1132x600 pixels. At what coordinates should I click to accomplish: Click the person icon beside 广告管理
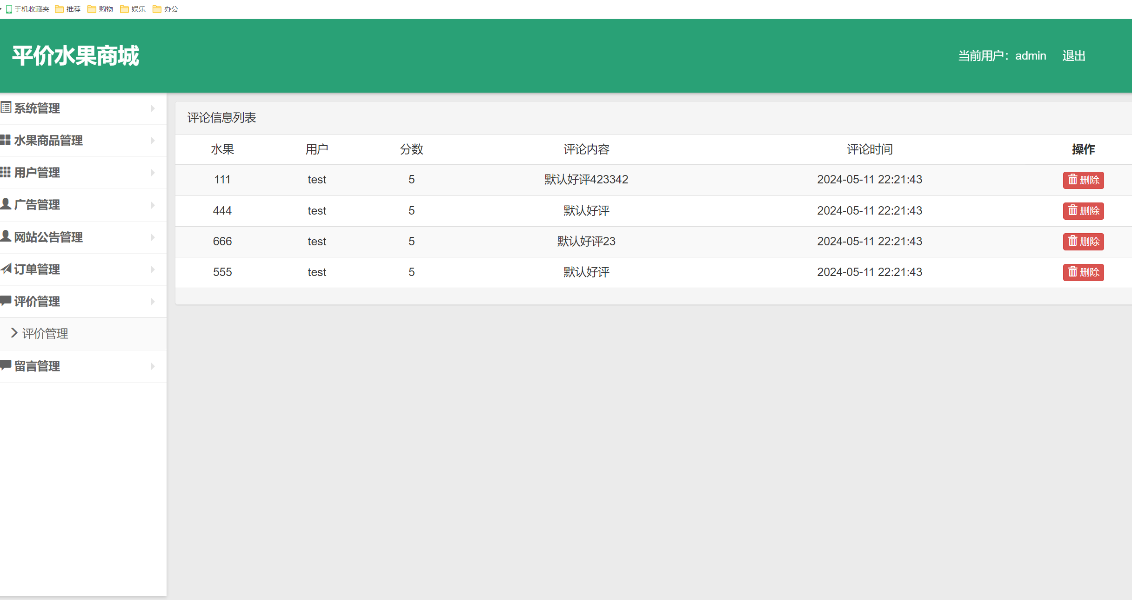click(x=6, y=204)
